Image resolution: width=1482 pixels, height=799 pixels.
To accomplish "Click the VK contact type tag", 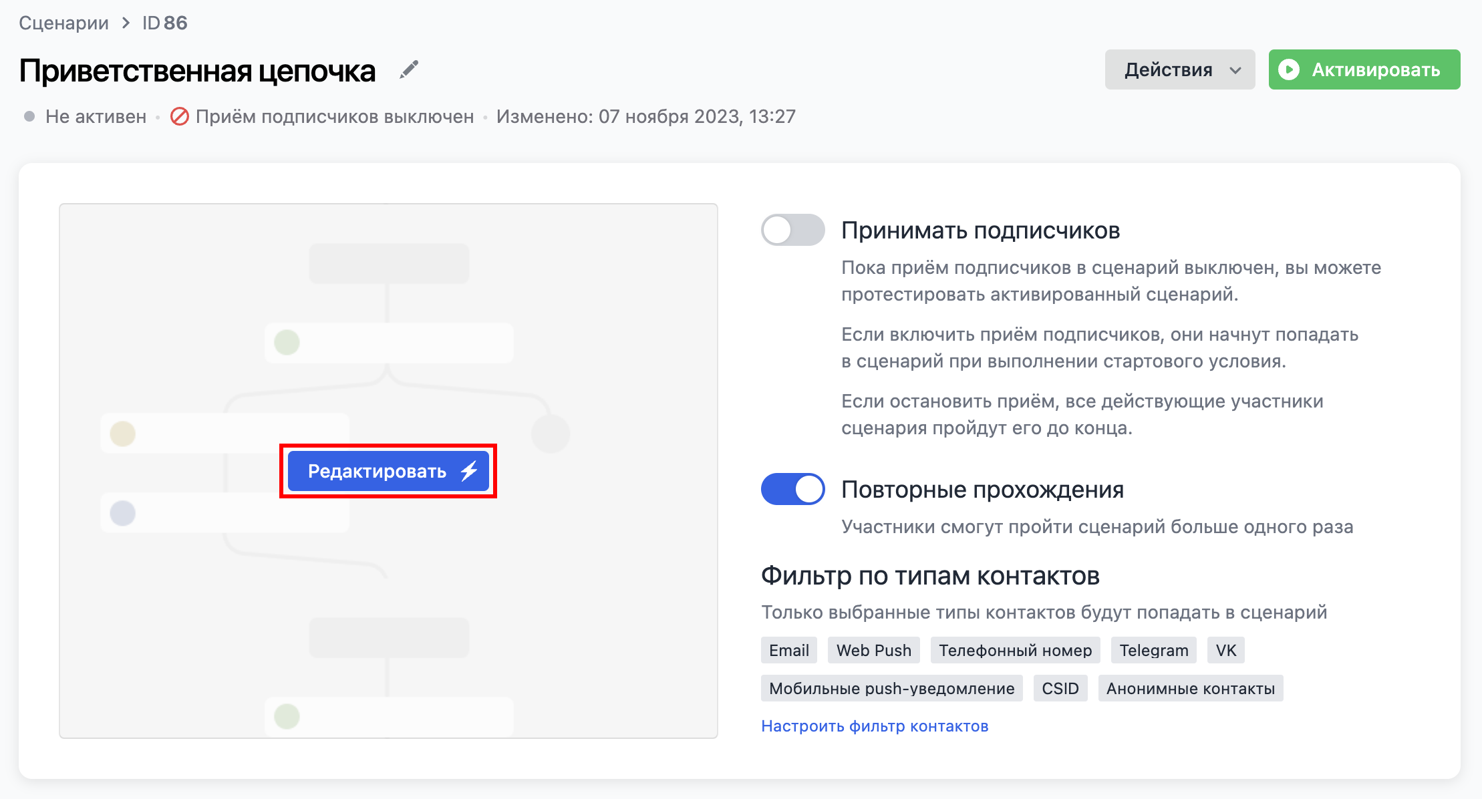I will click(1225, 650).
